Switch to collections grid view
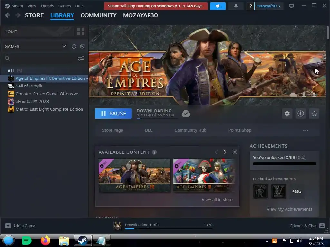 pyautogui.click(x=81, y=32)
